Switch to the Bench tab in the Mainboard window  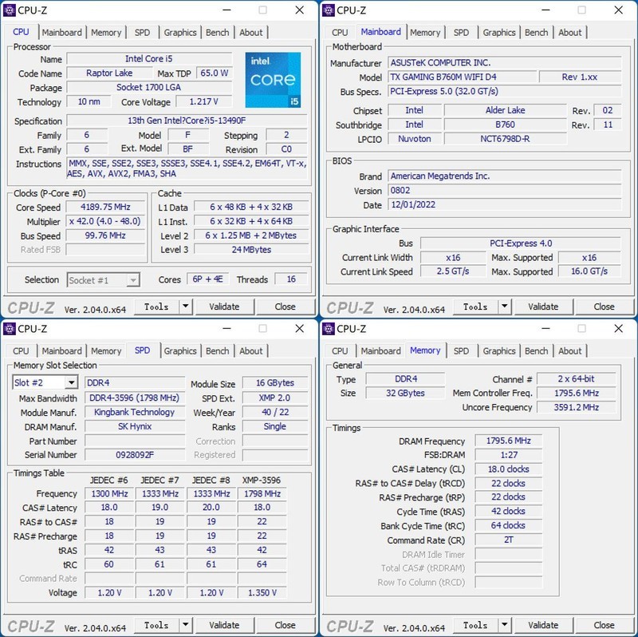[x=536, y=32]
